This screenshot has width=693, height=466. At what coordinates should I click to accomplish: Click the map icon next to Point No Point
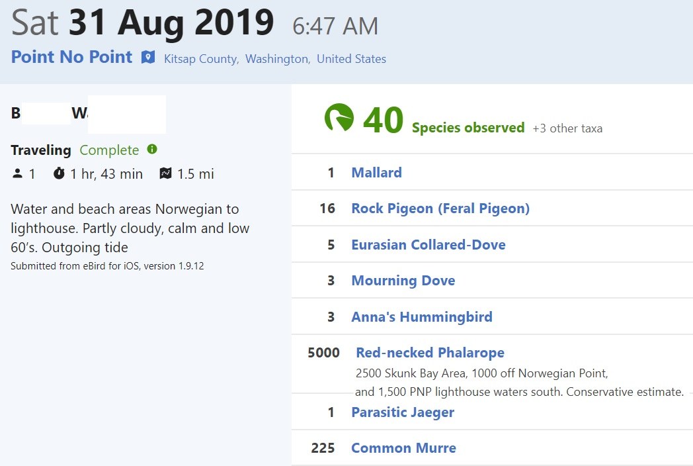click(148, 58)
